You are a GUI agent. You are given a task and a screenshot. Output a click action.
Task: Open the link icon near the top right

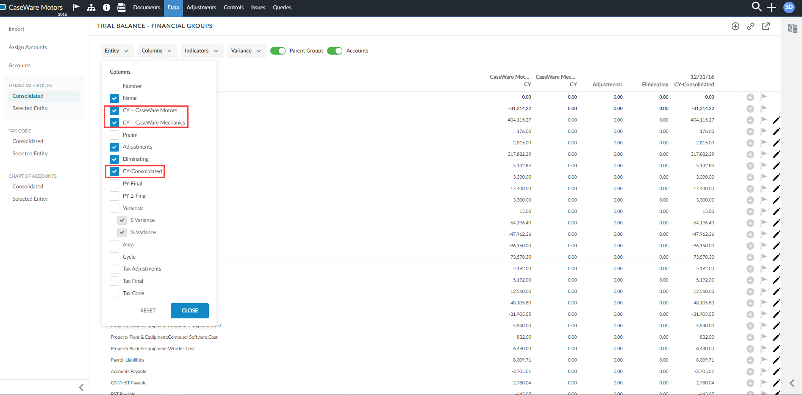(751, 26)
